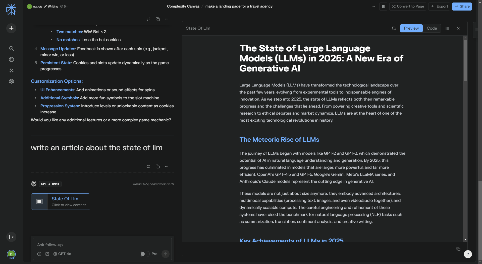Open the State Of Llm content card
This screenshot has height=264, width=482.
(61, 202)
